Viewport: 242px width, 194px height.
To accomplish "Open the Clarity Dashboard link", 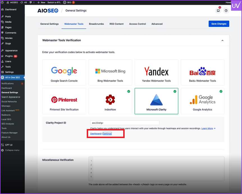I will click(96, 134).
